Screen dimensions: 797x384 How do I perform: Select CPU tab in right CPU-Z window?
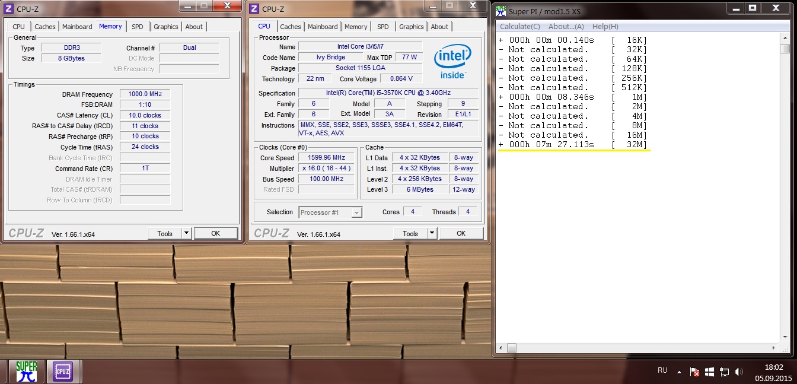(264, 26)
